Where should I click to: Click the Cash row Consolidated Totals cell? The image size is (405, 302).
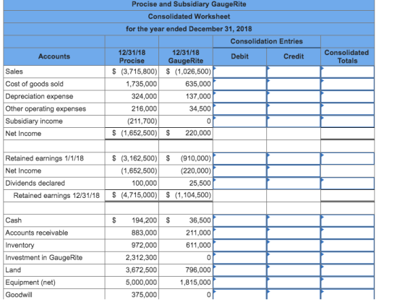(348, 220)
